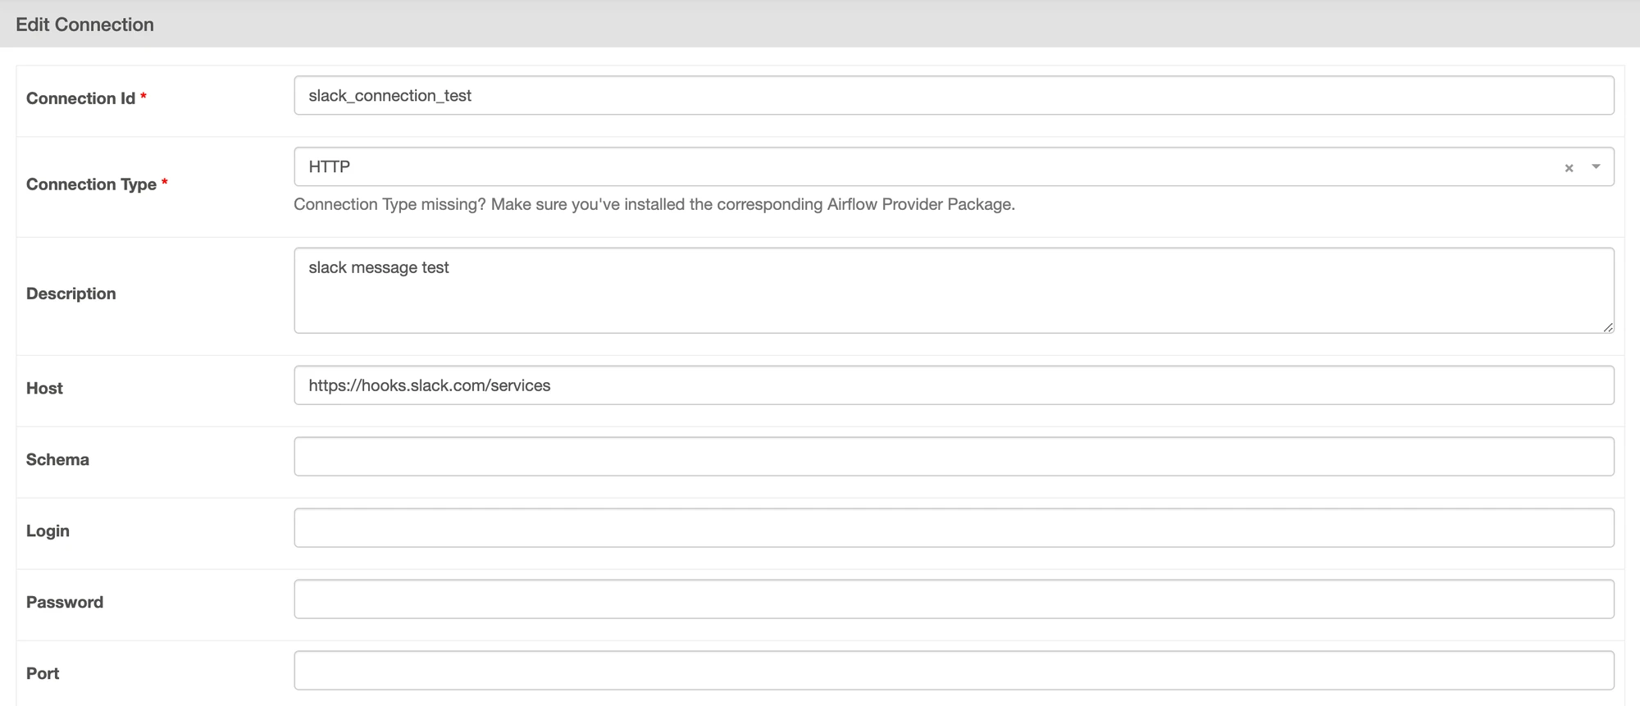Expand the Connection Type dropdown arrow
The width and height of the screenshot is (1640, 706).
1596,167
